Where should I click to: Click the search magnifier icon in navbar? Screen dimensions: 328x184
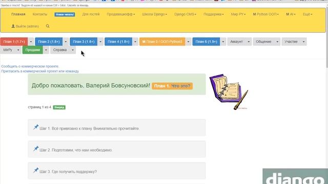(48, 26)
